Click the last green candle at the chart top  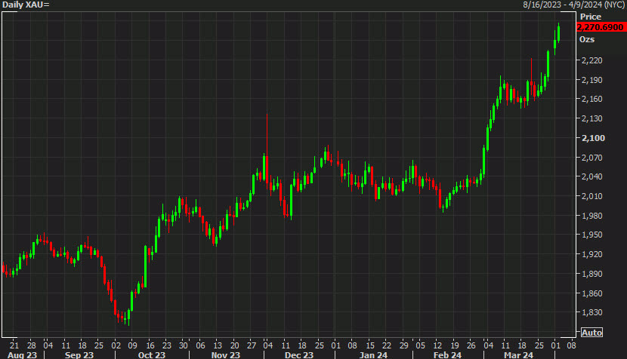(x=558, y=32)
